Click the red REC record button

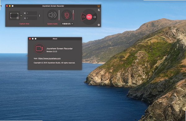[x=89, y=17]
